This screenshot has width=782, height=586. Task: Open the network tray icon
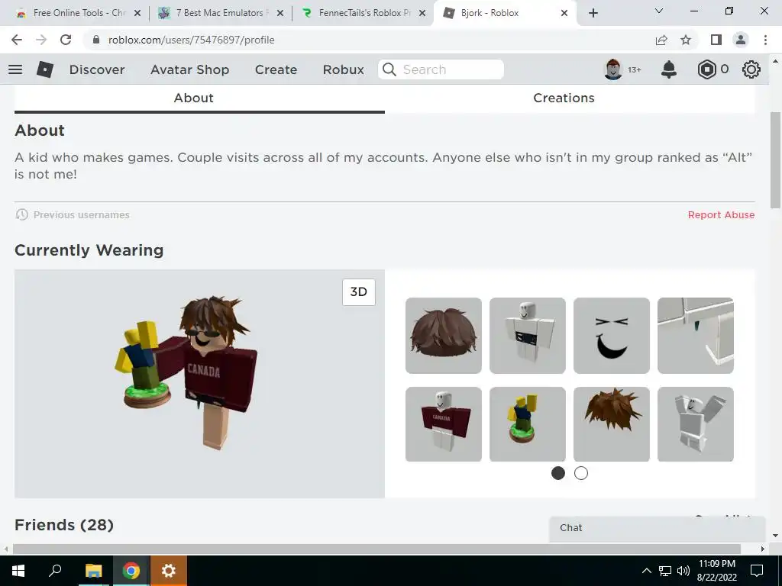[665, 571]
